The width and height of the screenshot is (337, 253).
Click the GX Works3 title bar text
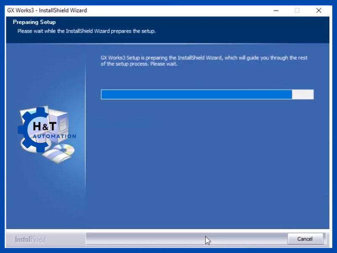point(47,10)
